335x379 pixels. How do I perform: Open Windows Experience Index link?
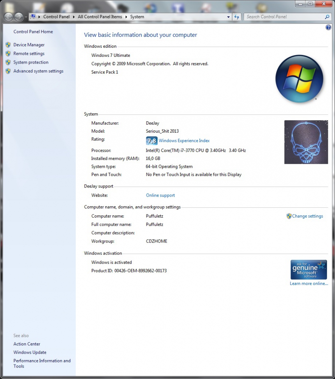[184, 141]
